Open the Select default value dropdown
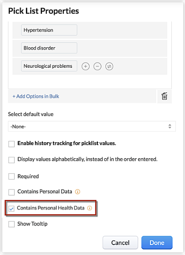 (92, 126)
